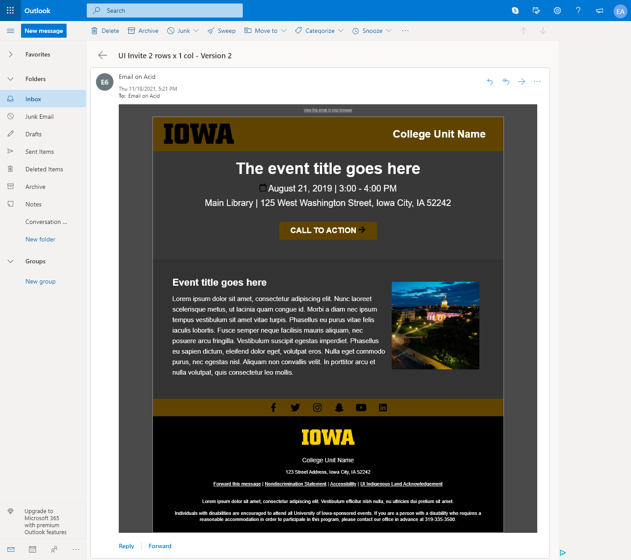Click the YouTube icon in email
The width and height of the screenshot is (631, 560).
pos(361,408)
